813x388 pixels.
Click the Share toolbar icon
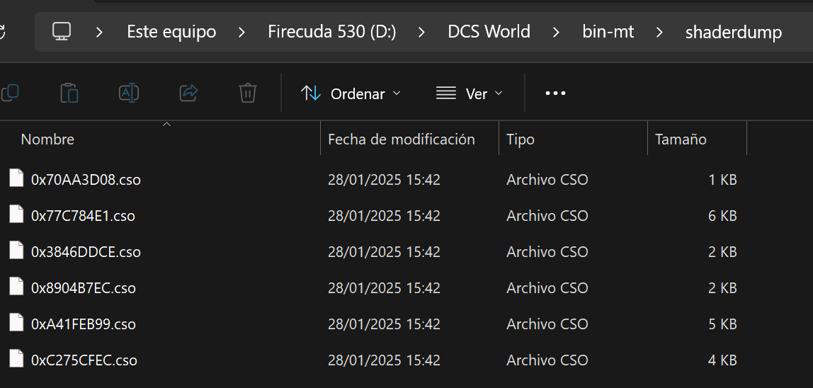pos(188,93)
